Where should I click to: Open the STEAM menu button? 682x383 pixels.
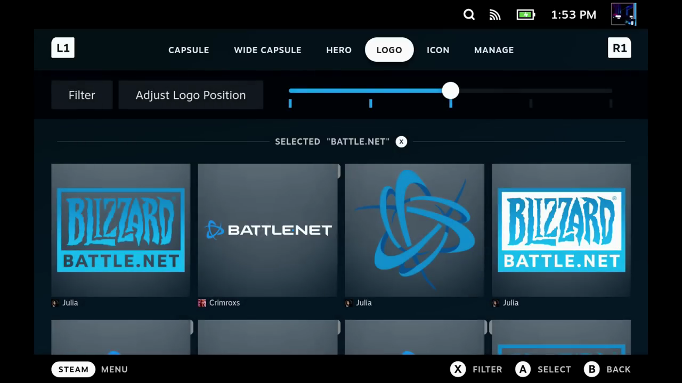click(74, 369)
